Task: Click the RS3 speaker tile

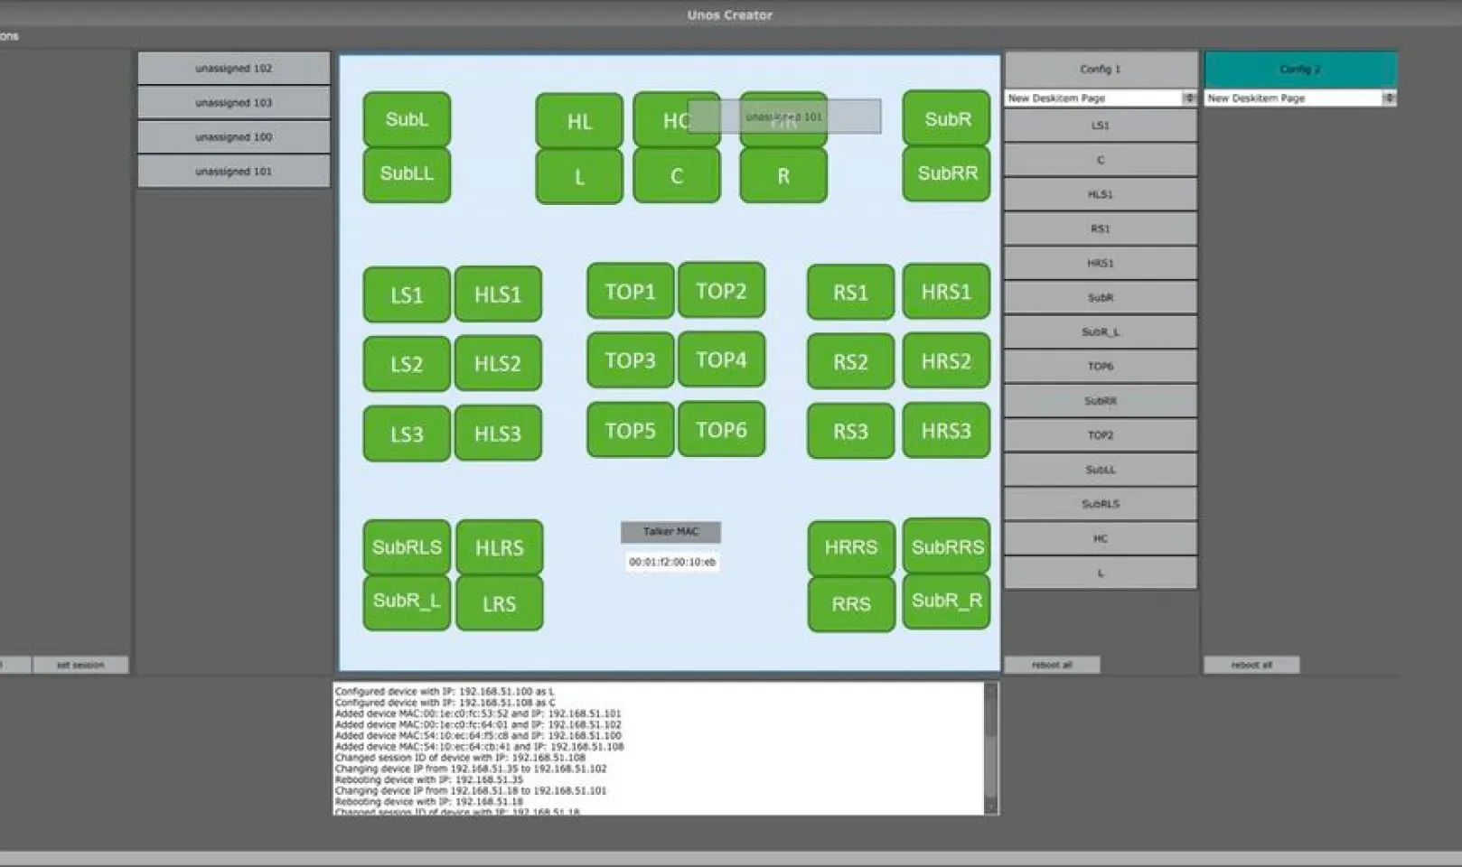Action: click(x=850, y=431)
